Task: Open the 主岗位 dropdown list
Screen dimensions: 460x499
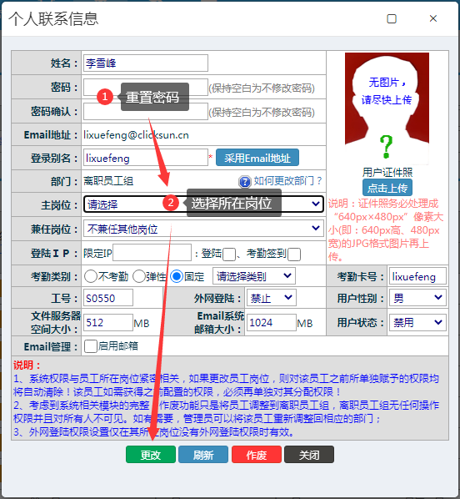Action: tap(204, 204)
